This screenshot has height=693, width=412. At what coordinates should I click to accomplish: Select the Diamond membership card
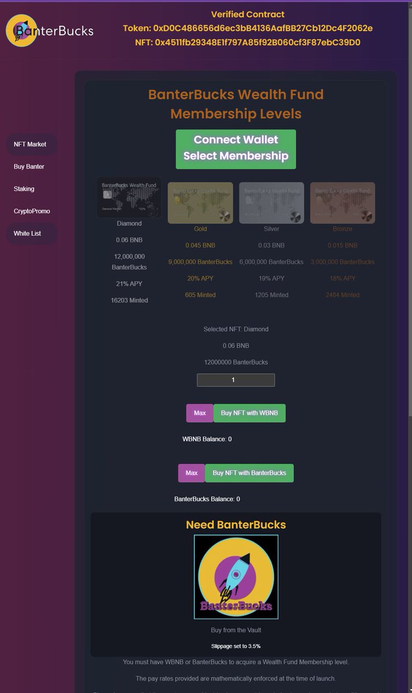tap(129, 198)
